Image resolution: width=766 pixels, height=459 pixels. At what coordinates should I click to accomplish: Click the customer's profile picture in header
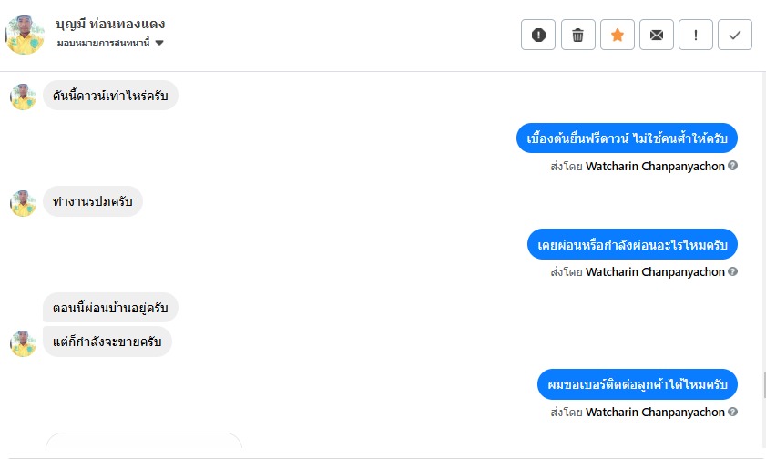[x=25, y=35]
